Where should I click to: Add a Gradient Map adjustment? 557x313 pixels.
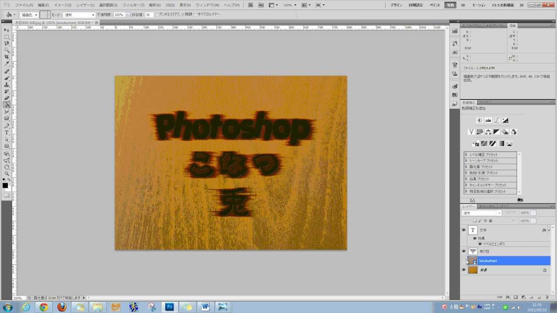pos(501,143)
